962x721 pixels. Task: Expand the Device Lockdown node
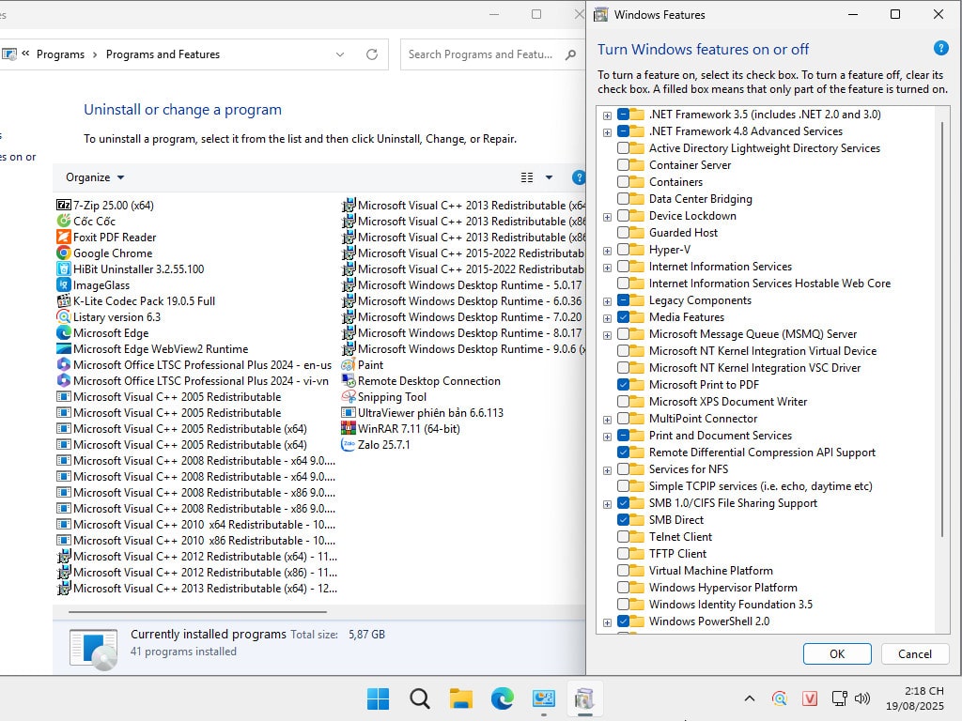pos(607,217)
